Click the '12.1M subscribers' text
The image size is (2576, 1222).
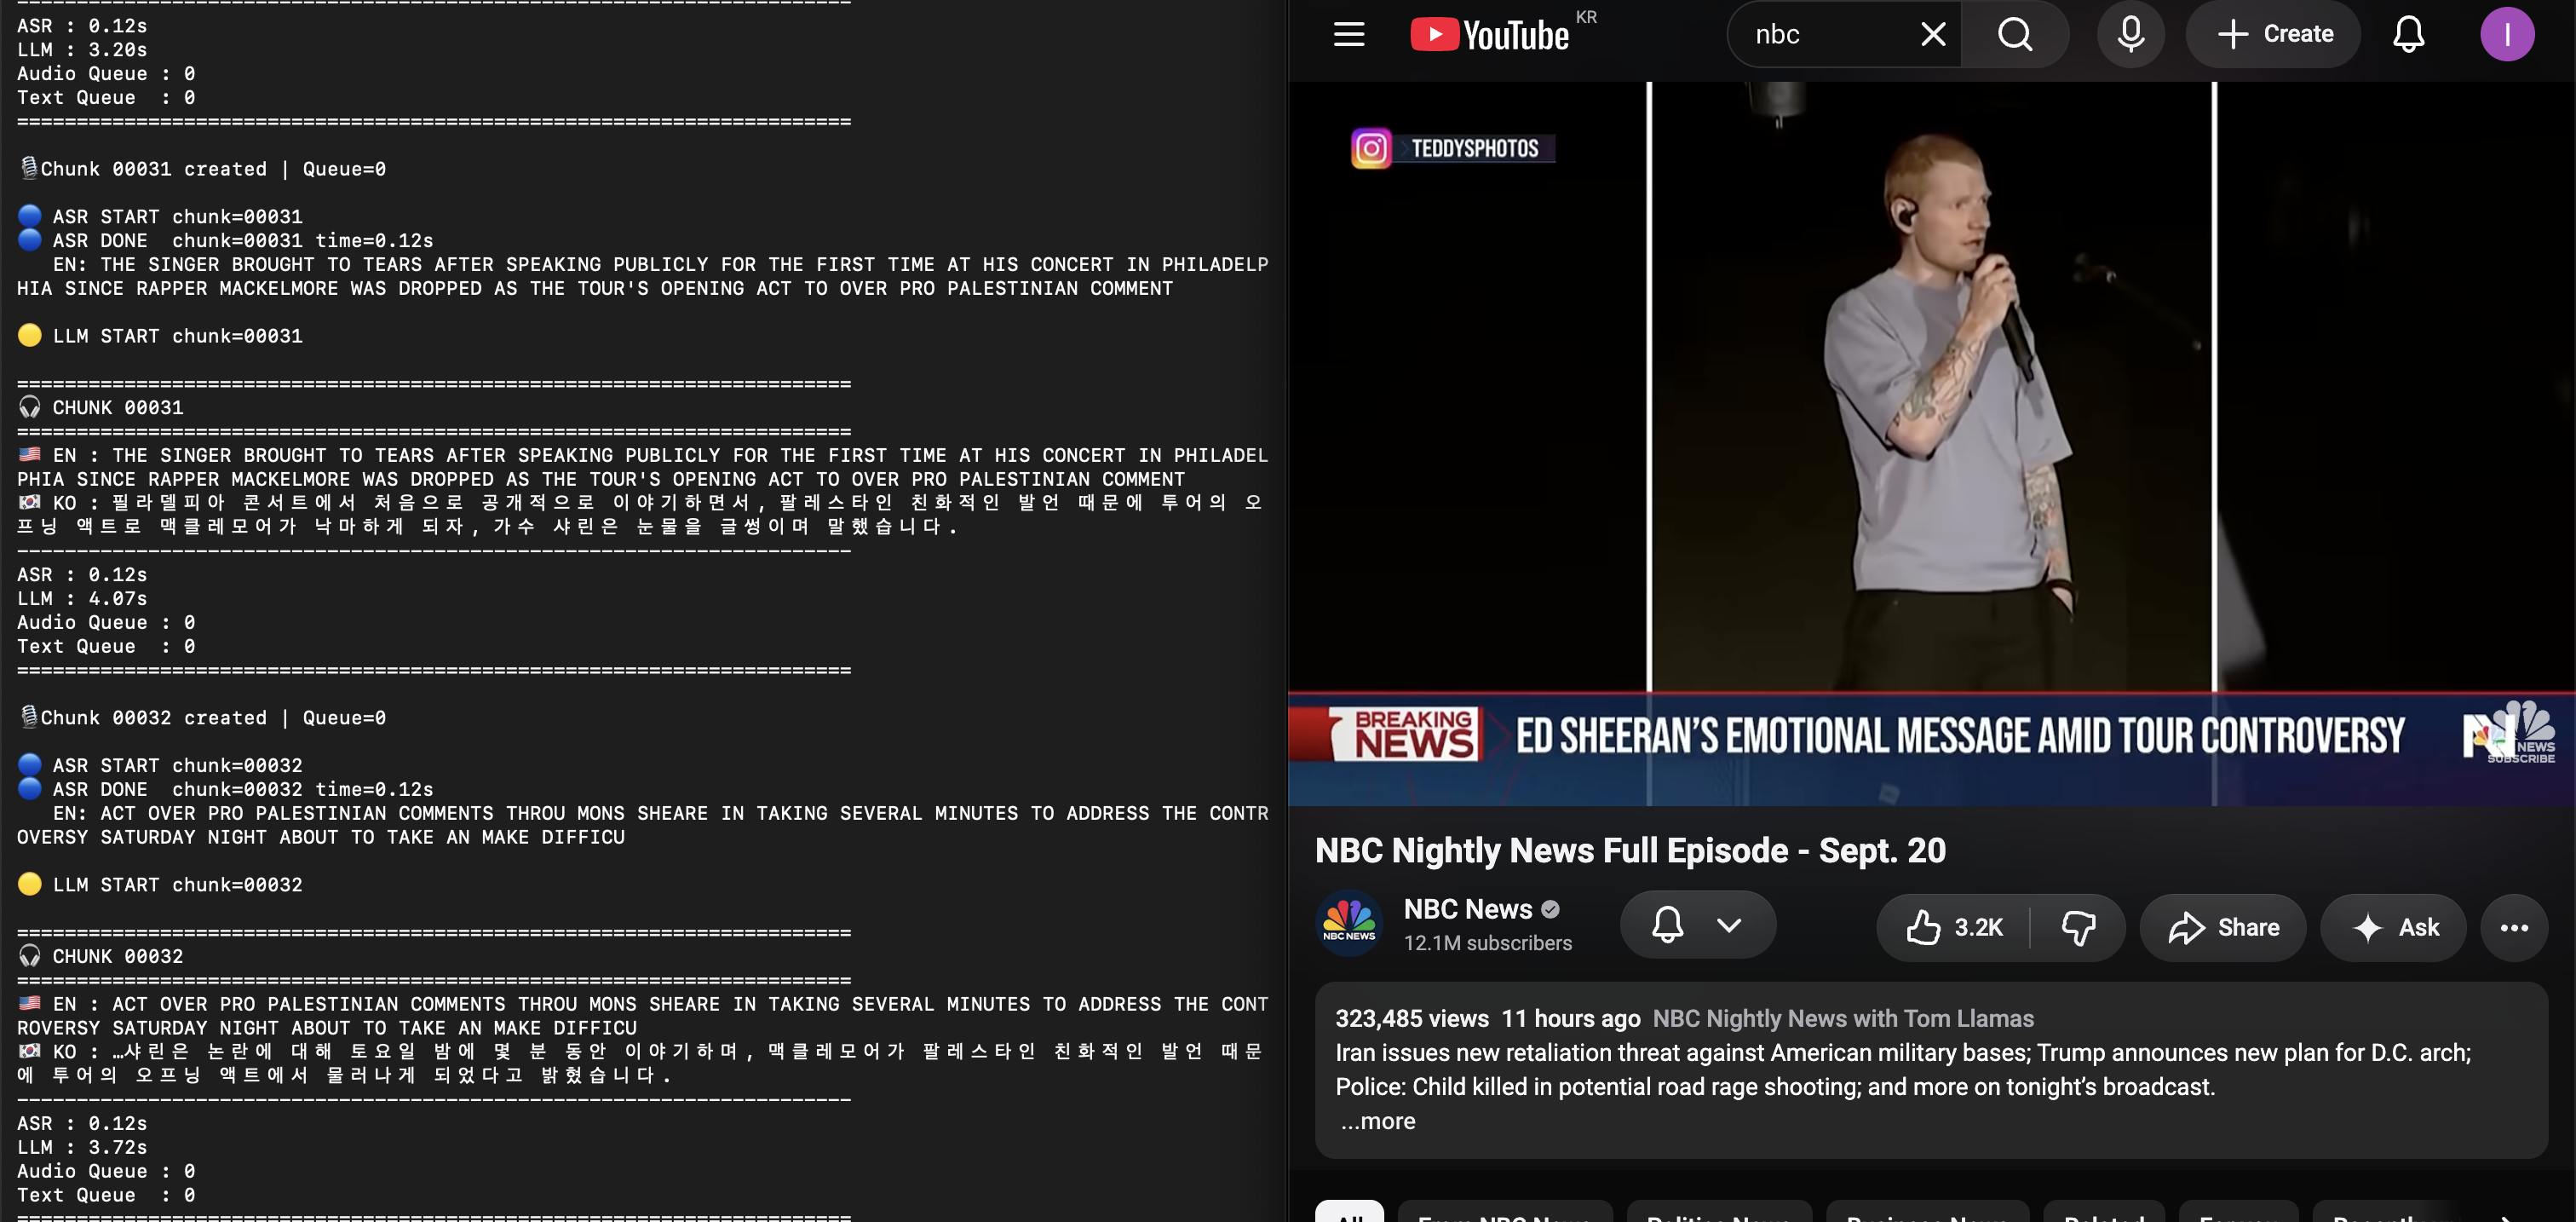(x=1487, y=943)
